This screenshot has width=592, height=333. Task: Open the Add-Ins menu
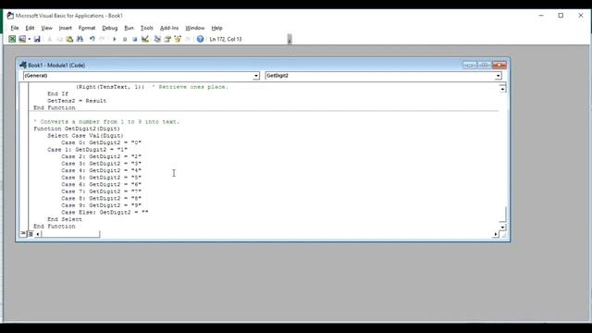(169, 28)
